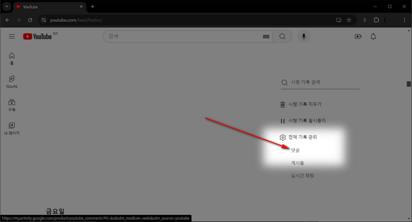
Task: Select the YouTube browser tab
Action: pos(49,7)
